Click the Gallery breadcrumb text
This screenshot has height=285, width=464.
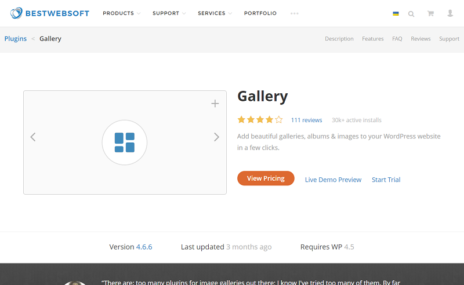coord(50,39)
